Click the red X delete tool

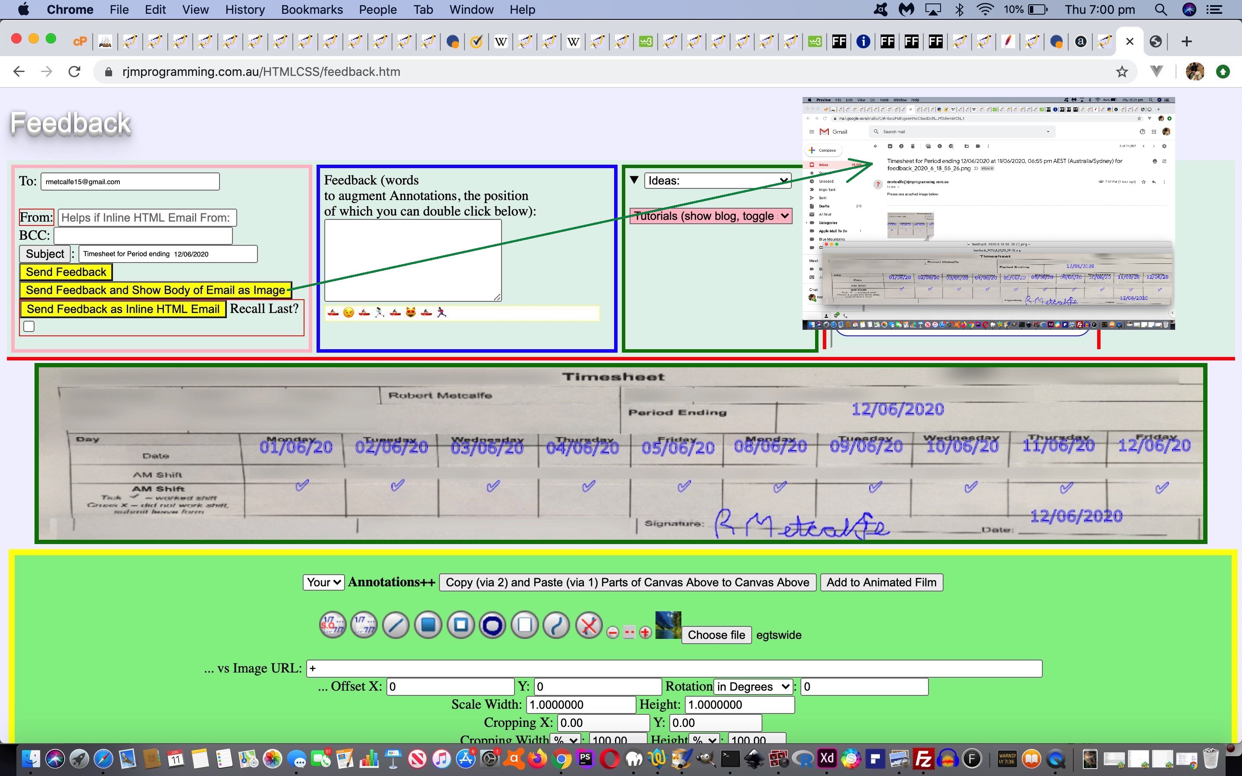(x=589, y=625)
